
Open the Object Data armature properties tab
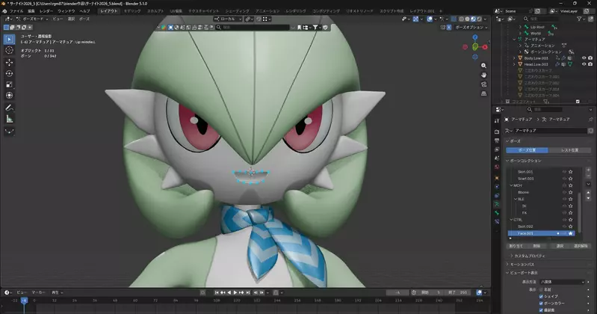497,204
